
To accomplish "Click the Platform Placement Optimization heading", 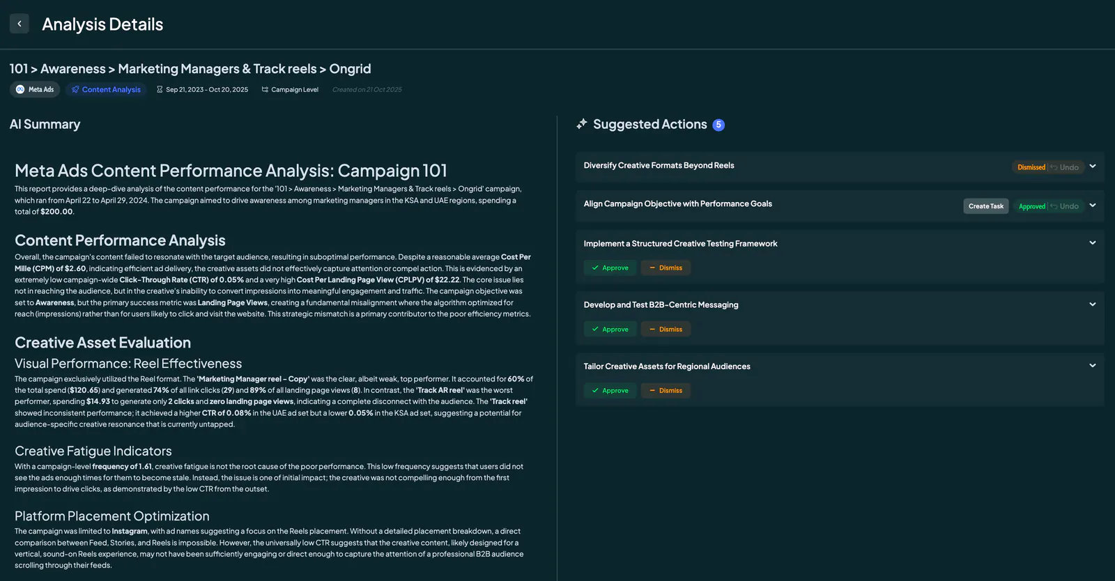I will coord(112,516).
